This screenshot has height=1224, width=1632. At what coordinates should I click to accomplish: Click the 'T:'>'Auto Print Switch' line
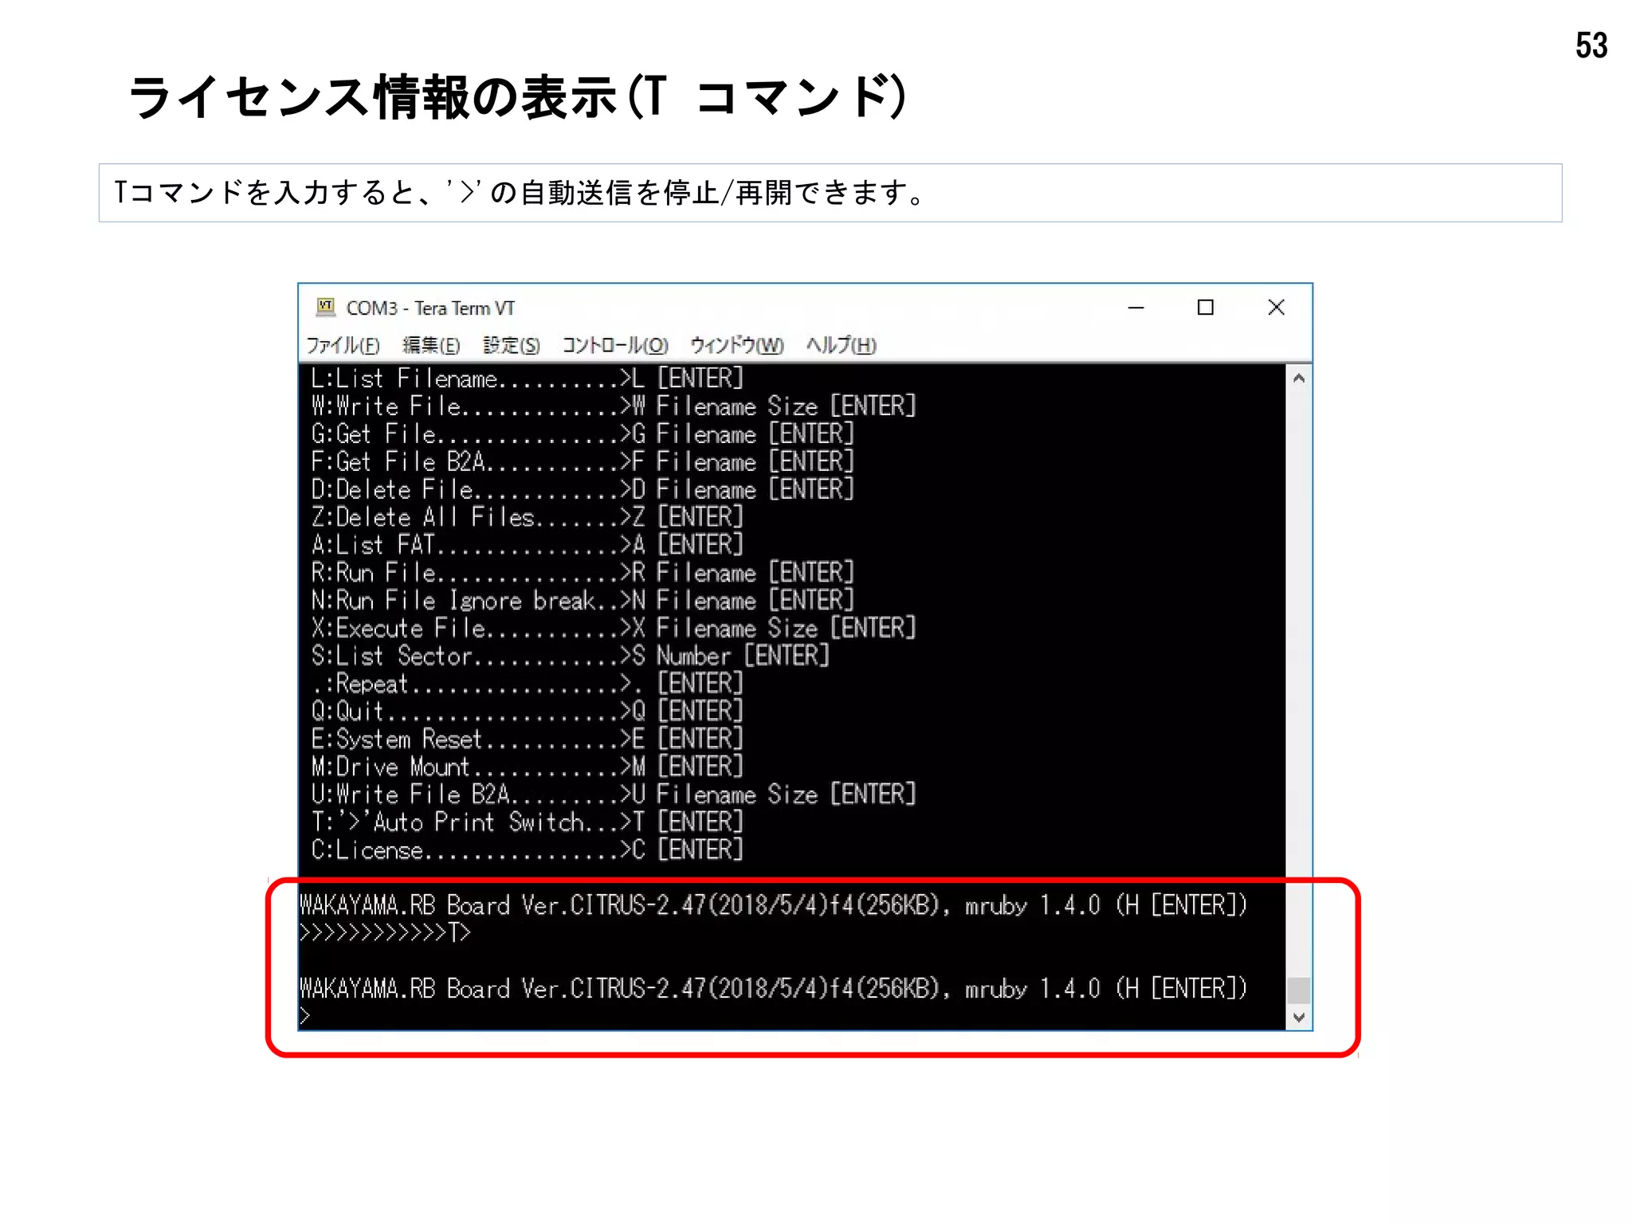click(527, 822)
